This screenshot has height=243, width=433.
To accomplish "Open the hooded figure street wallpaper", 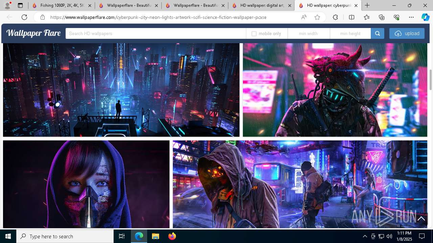I will 300,184.
